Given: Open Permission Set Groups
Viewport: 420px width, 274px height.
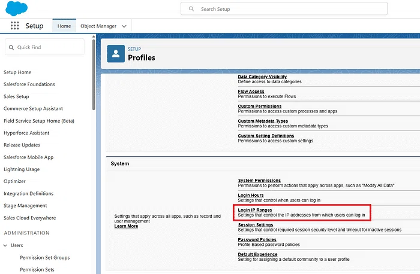Looking at the screenshot, I should pos(45,257).
